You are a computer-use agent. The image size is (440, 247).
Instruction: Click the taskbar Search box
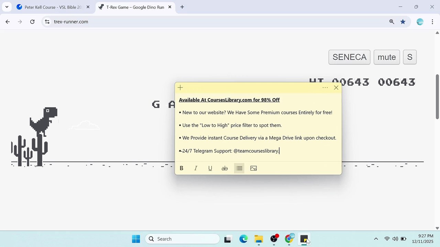pyautogui.click(x=183, y=239)
